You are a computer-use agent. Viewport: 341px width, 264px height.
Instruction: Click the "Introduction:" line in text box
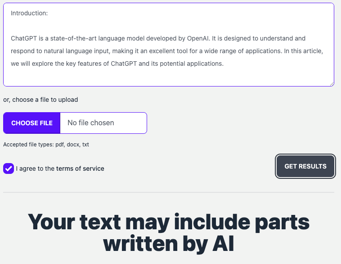29,13
